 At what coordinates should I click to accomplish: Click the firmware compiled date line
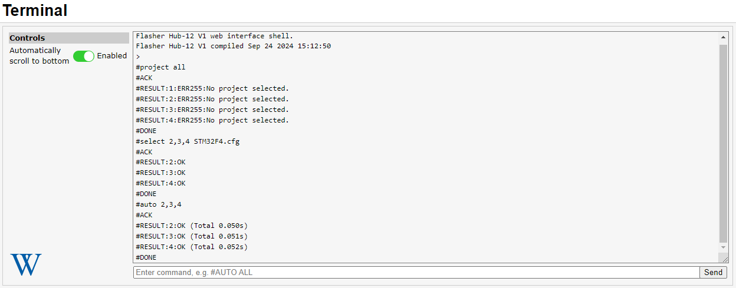click(233, 46)
